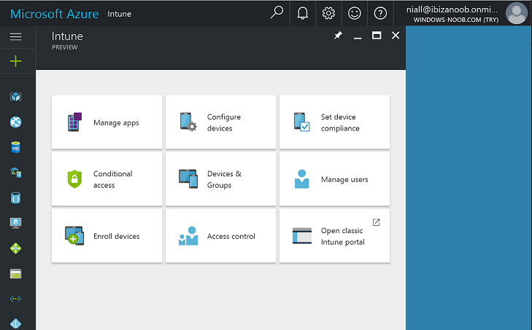Image resolution: width=532 pixels, height=330 pixels.
Task: Pin the Intune blade to dashboard
Action: click(338, 35)
